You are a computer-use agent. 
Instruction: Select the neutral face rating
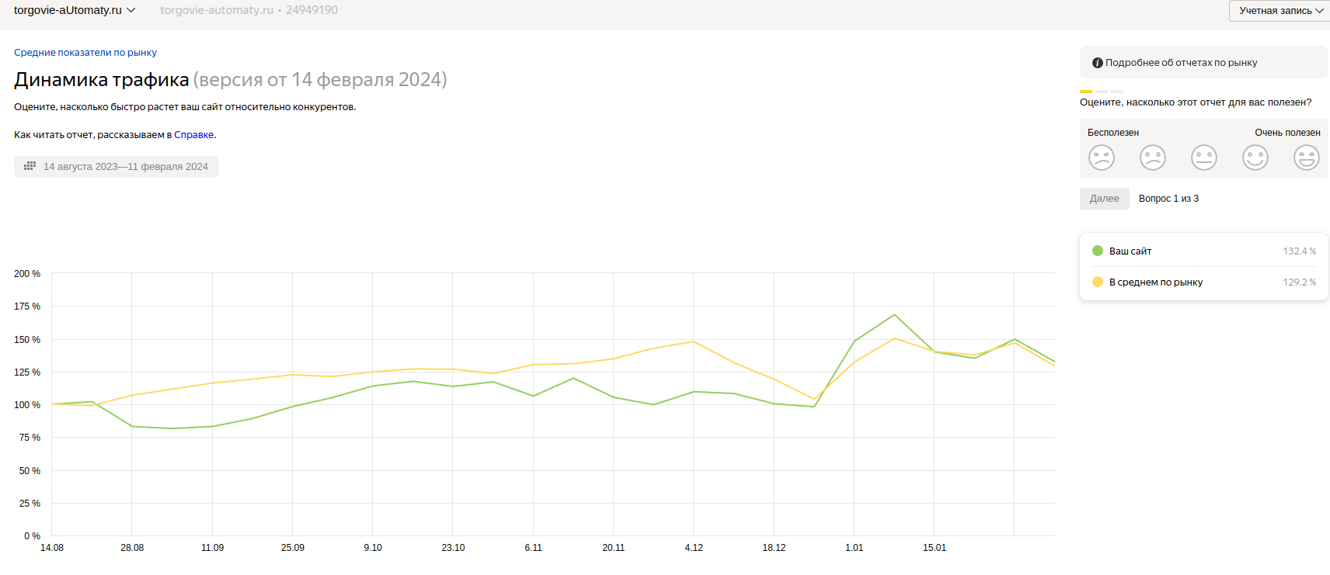[1203, 158]
